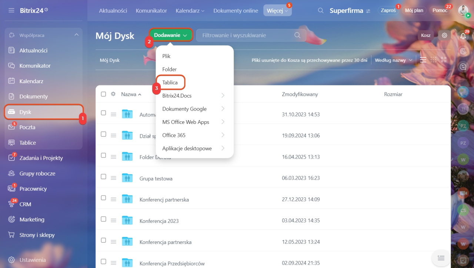Click the search magnifier in top bar
Image resolution: width=474 pixels, height=268 pixels.
tap(321, 10)
